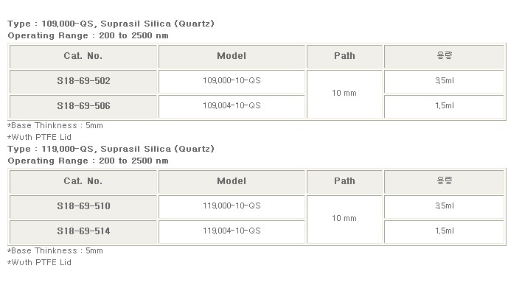Select catalog number S18-69-502 cell
The width and height of the screenshot is (522, 288).
pos(83,82)
